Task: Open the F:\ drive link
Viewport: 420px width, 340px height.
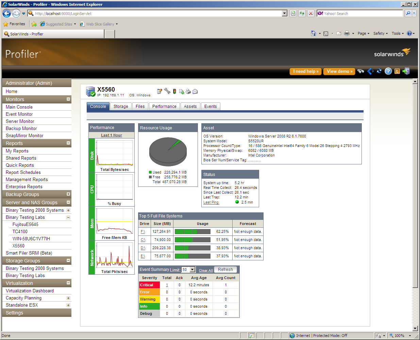Action: [x=143, y=232]
